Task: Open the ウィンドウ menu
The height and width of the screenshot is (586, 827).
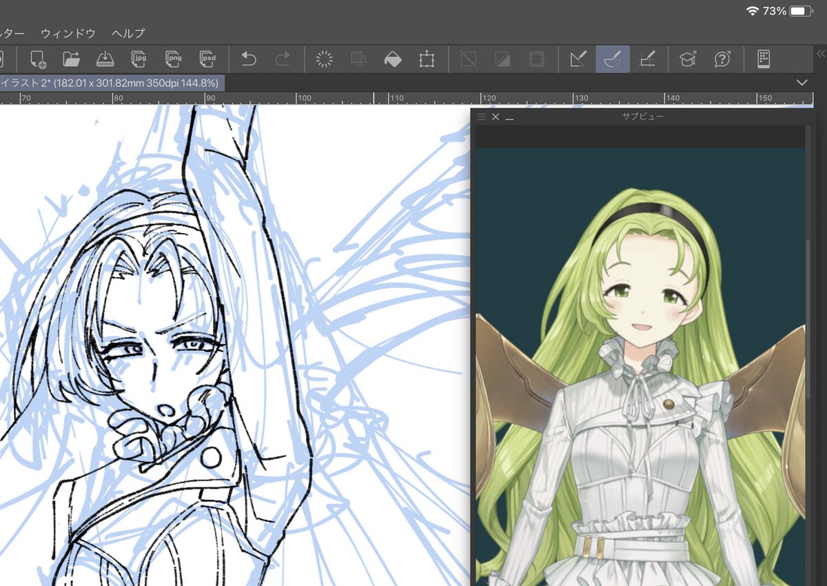Action: pyautogui.click(x=67, y=33)
